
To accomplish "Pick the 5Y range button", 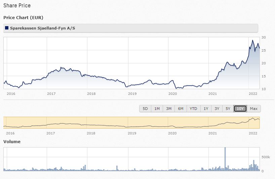I will click(228, 109).
